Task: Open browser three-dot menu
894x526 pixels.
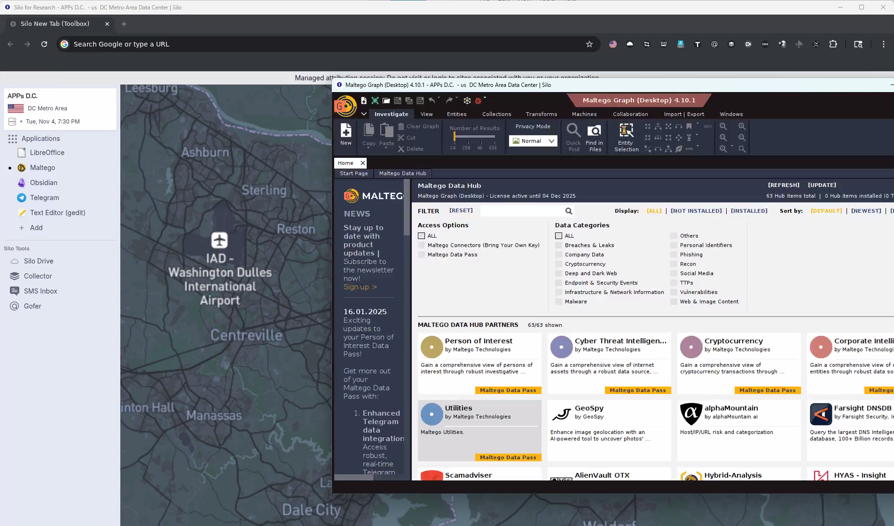Action: 883,44
